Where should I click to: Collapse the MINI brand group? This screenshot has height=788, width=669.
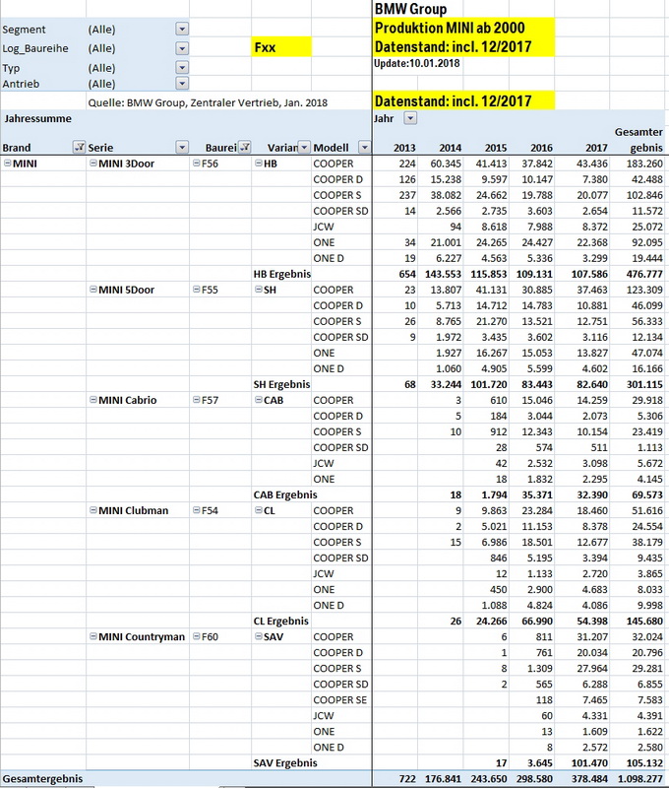(x=7, y=163)
